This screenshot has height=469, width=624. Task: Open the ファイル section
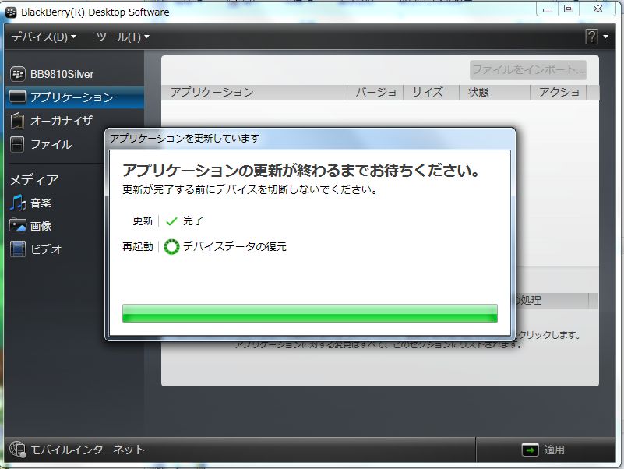point(51,144)
